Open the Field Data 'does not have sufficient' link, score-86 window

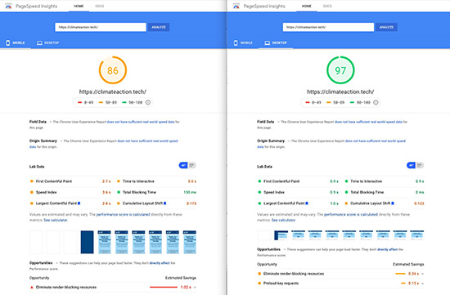[x=141, y=122]
